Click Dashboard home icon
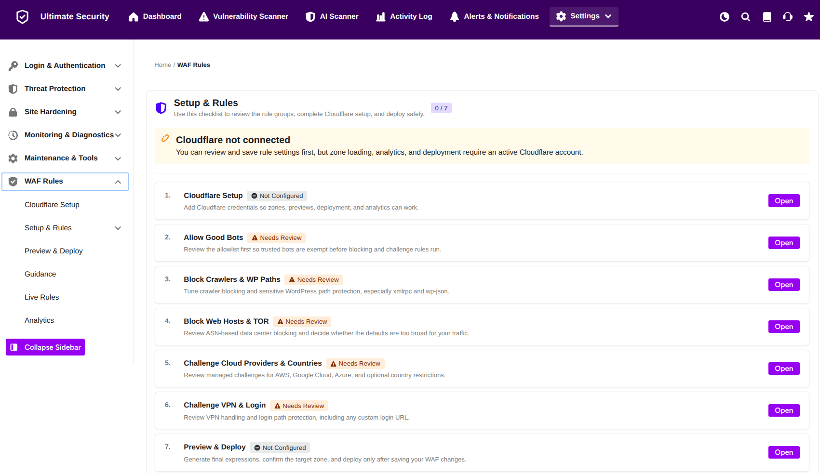Viewport: 820px width, 474px height. [134, 17]
